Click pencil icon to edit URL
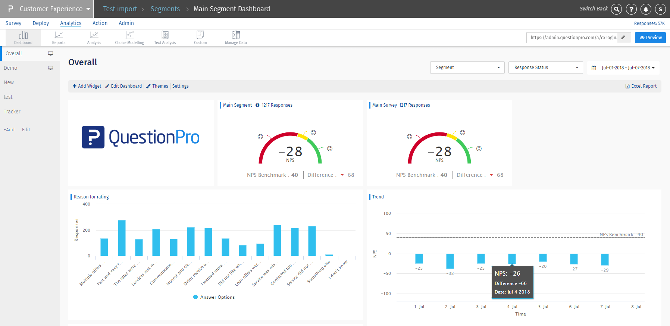Screen dimensions: 670x326 point(623,37)
